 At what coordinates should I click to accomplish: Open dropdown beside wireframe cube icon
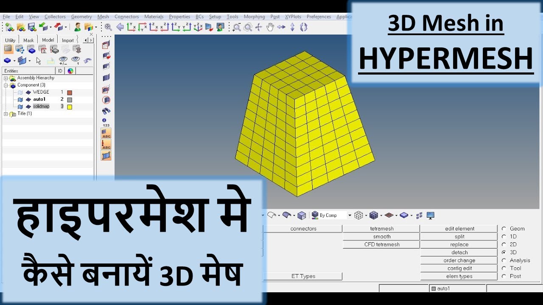click(366, 216)
